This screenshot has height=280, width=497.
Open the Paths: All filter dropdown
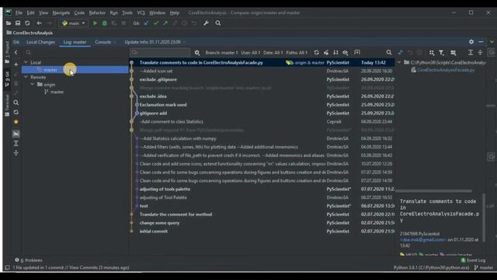(x=297, y=53)
